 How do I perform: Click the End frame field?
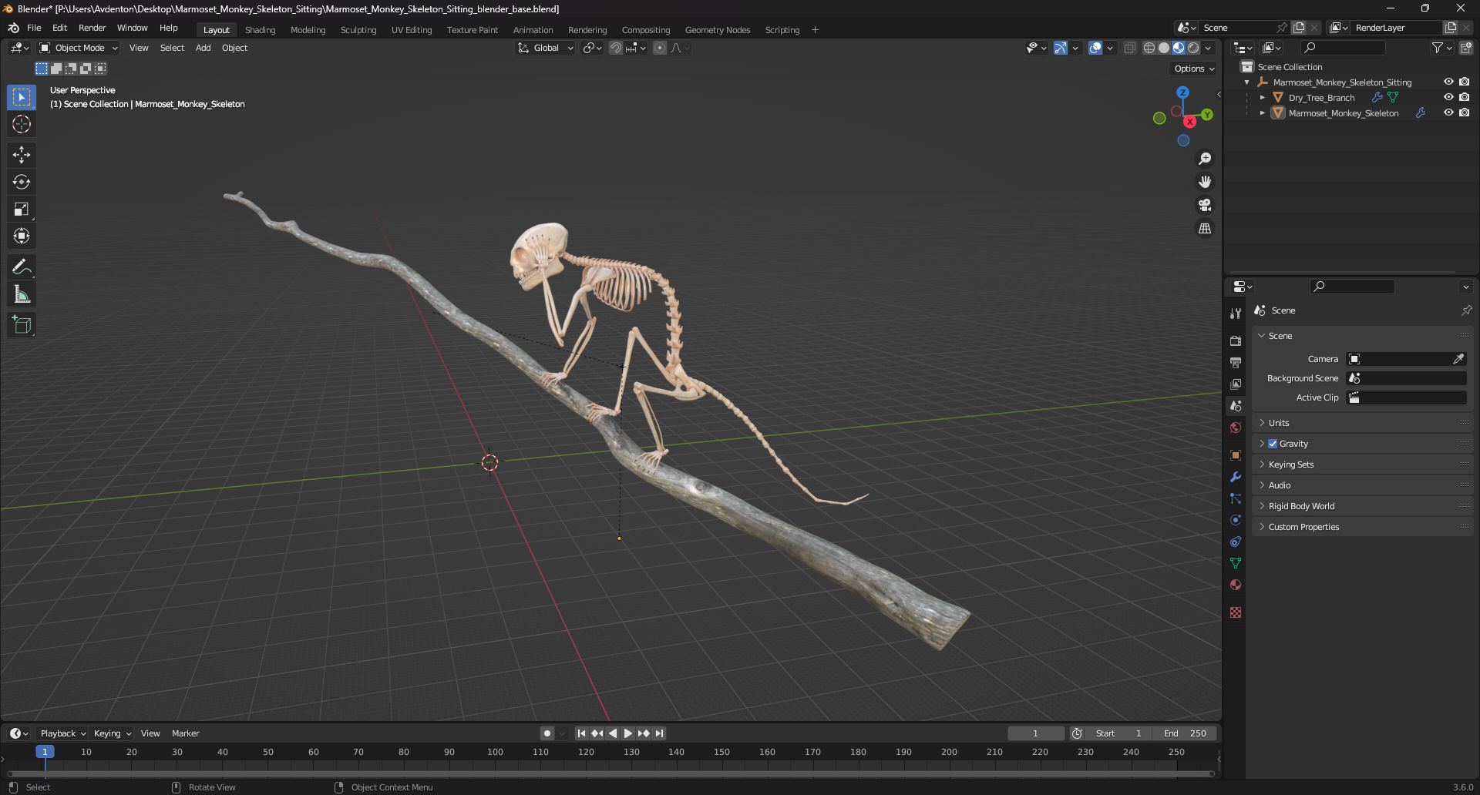click(1185, 733)
